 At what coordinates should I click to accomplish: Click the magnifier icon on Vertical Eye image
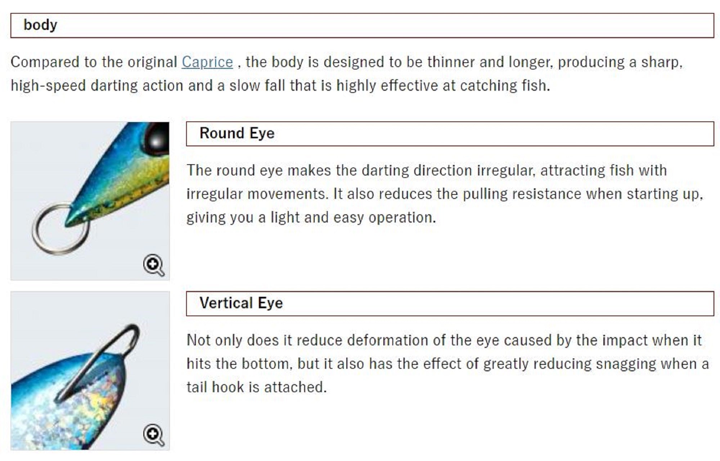pos(154,435)
